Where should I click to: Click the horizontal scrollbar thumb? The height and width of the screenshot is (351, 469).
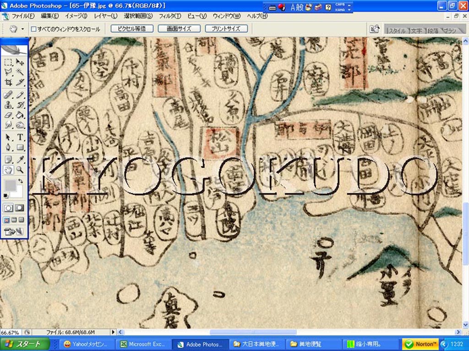click(x=253, y=332)
